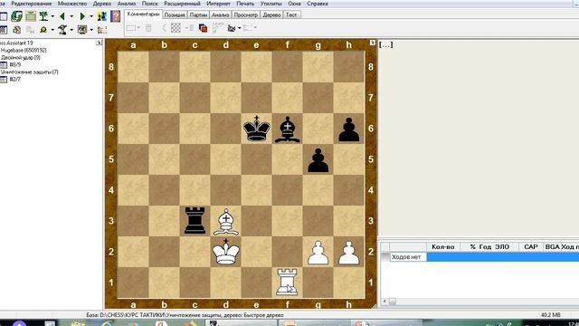Viewport: 579px width, 326px height.
Task: Open dropdown next to green left arrow
Action: 71,16
